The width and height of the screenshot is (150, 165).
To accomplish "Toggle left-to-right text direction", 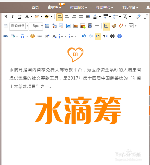I will pos(98,37).
